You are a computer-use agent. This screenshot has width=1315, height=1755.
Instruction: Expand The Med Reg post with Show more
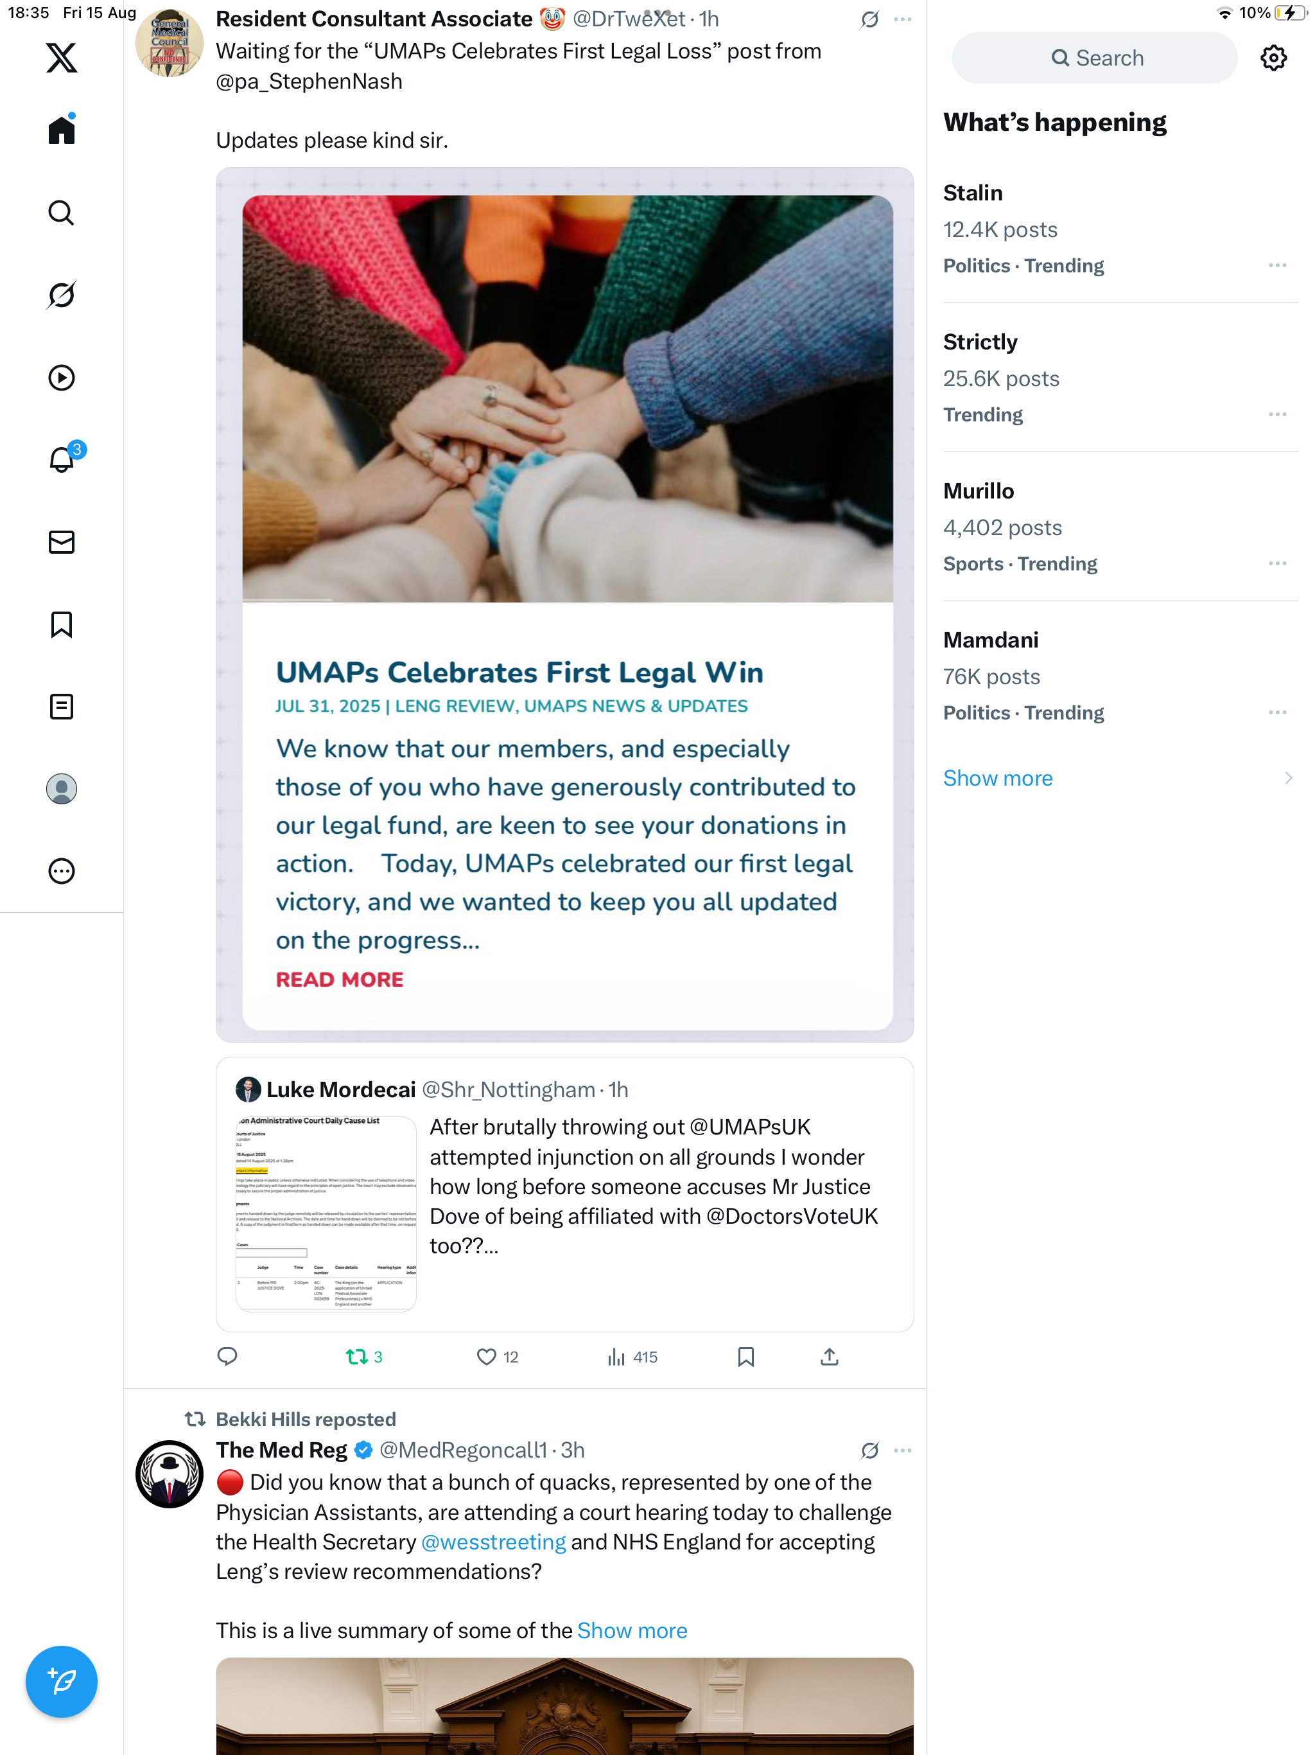click(632, 1630)
